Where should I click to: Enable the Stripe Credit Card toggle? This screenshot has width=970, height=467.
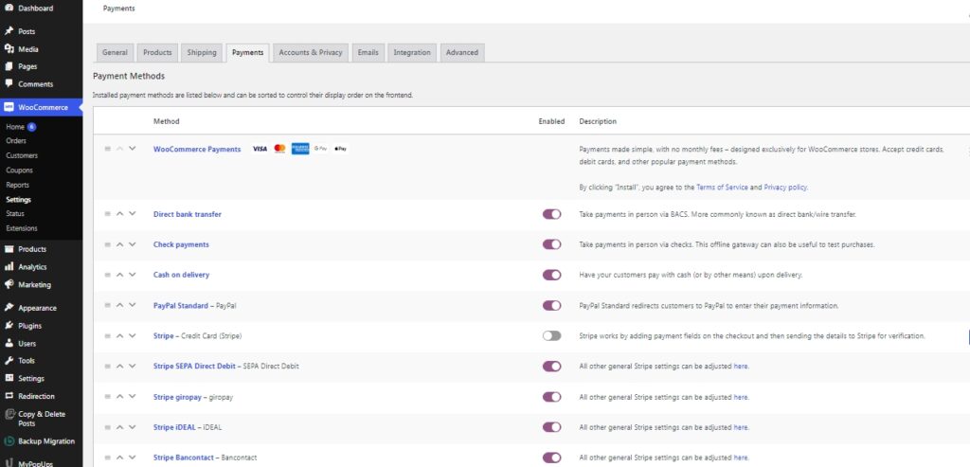(x=552, y=336)
